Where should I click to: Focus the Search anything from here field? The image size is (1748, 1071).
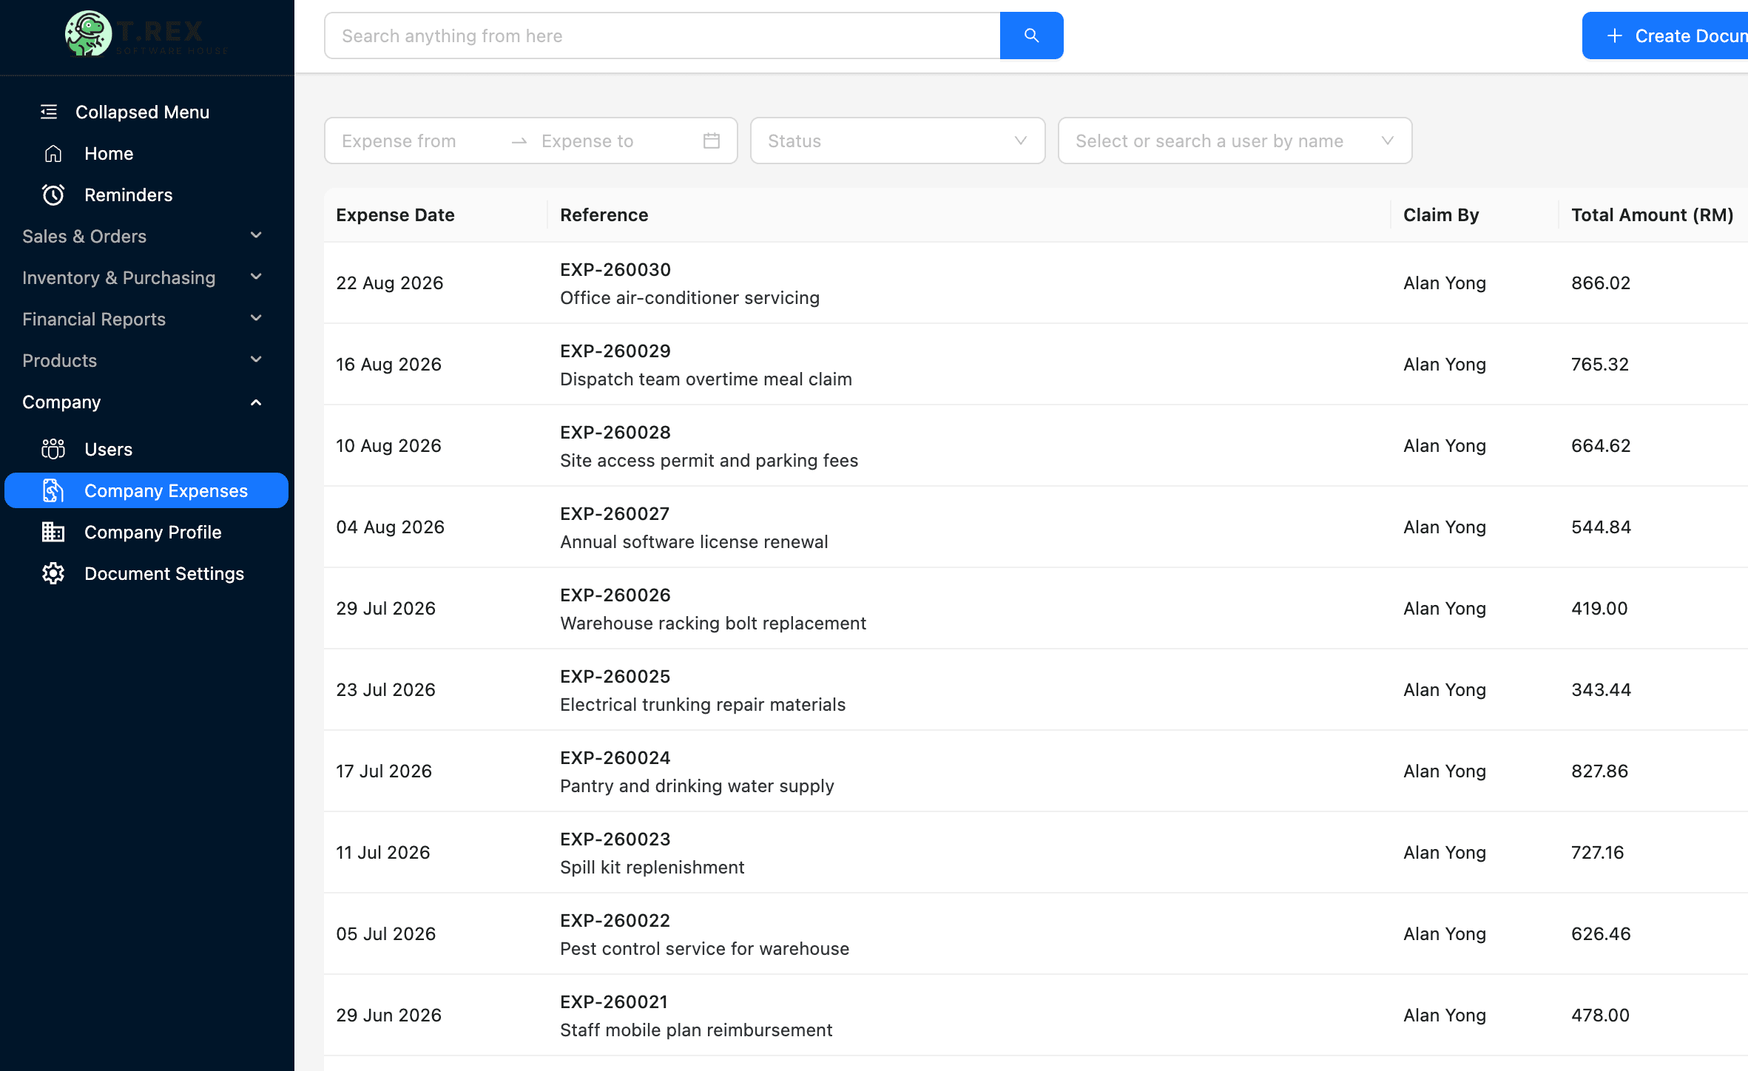(x=662, y=36)
